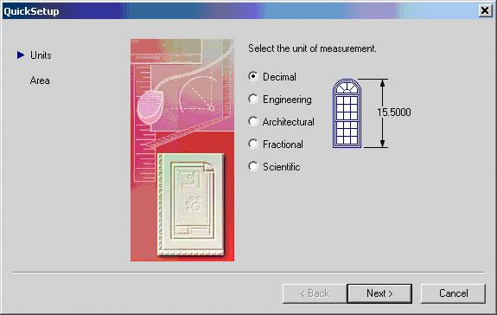Screen dimensions: 497x315
Task: Click the mouse illustration in the banner
Action: tap(150, 106)
